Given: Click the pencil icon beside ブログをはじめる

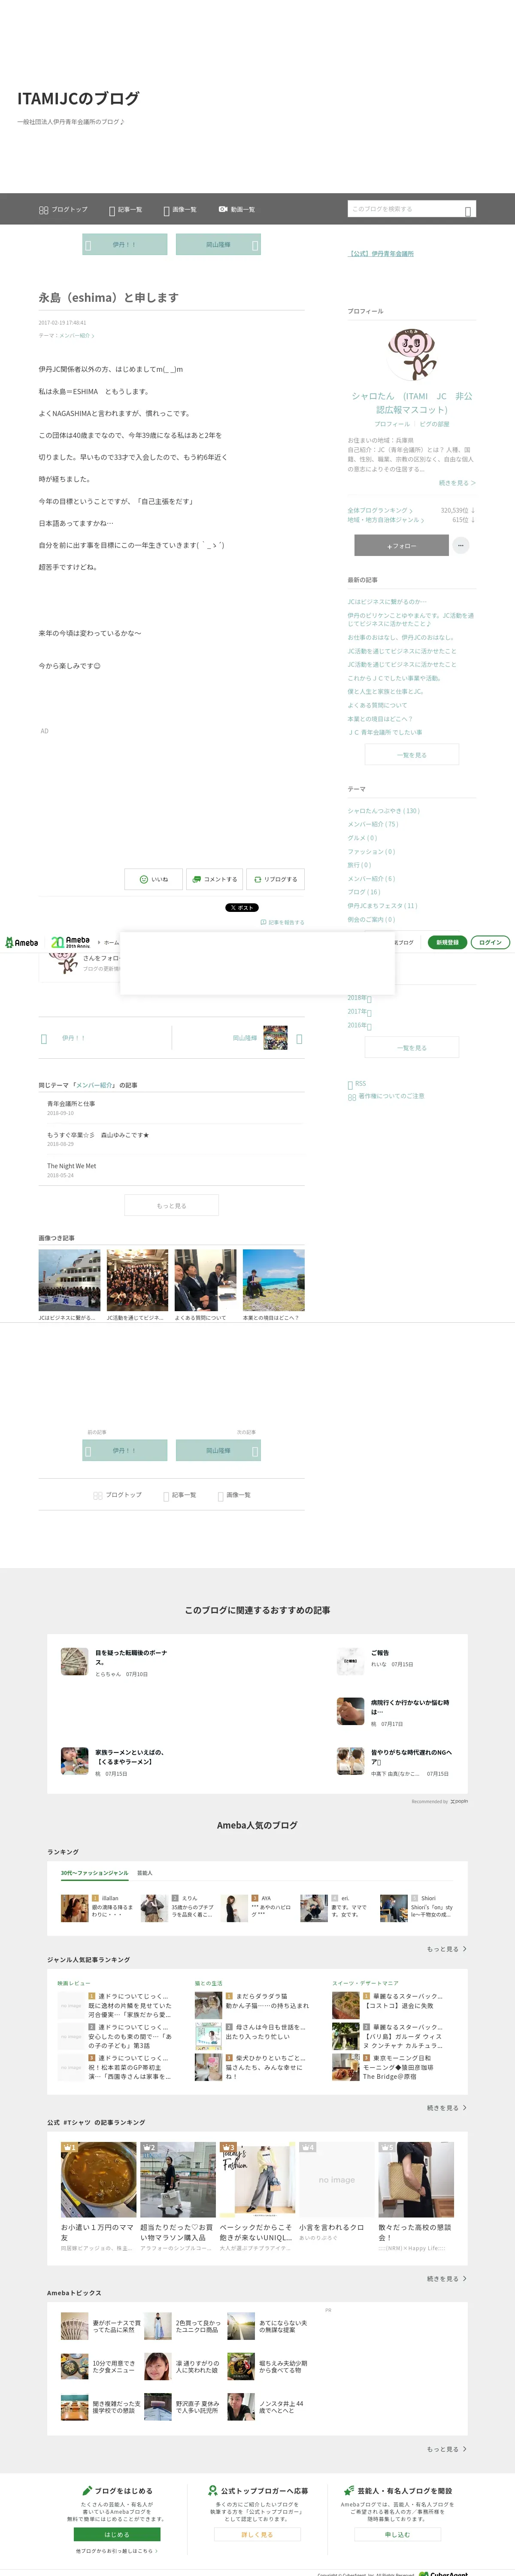Looking at the screenshot, I should click(x=87, y=2491).
